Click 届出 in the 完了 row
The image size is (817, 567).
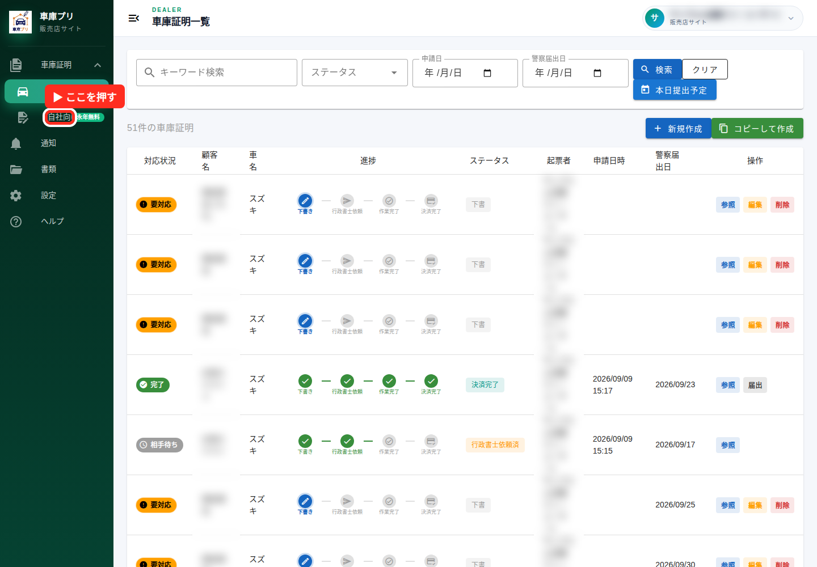(755, 385)
